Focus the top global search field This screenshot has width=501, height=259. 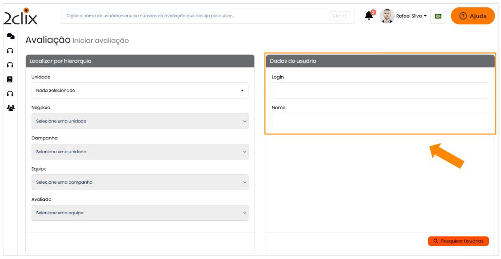[x=195, y=16]
